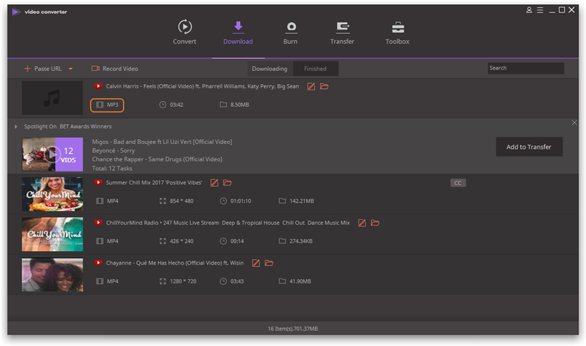This screenshot has width=586, height=346.
Task: Edit the ChillYourMind Radio item
Action: point(362,223)
